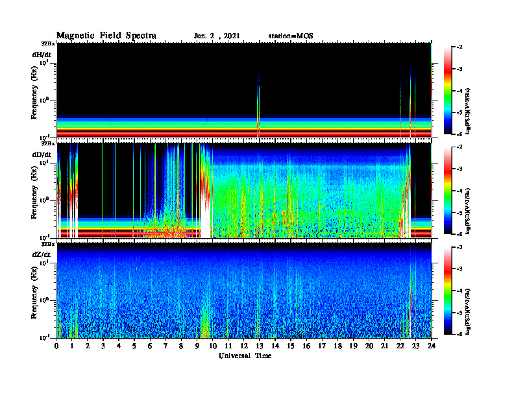Click hour tick label "16" on time axis

pos(306,346)
